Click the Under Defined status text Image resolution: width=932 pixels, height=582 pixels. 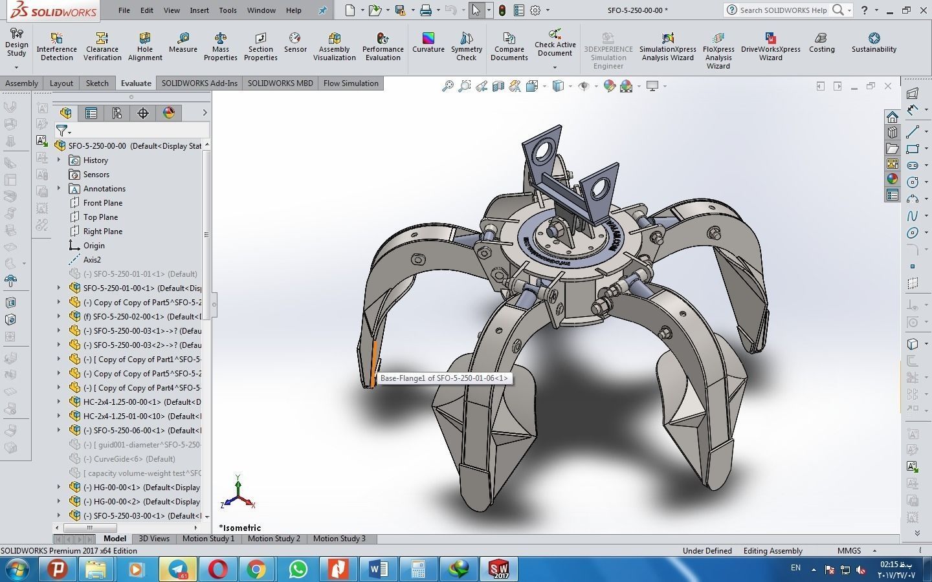click(x=707, y=551)
